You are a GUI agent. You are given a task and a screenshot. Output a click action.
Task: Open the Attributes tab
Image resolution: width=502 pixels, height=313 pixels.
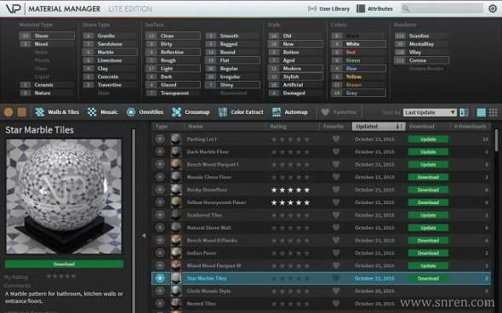(x=374, y=9)
